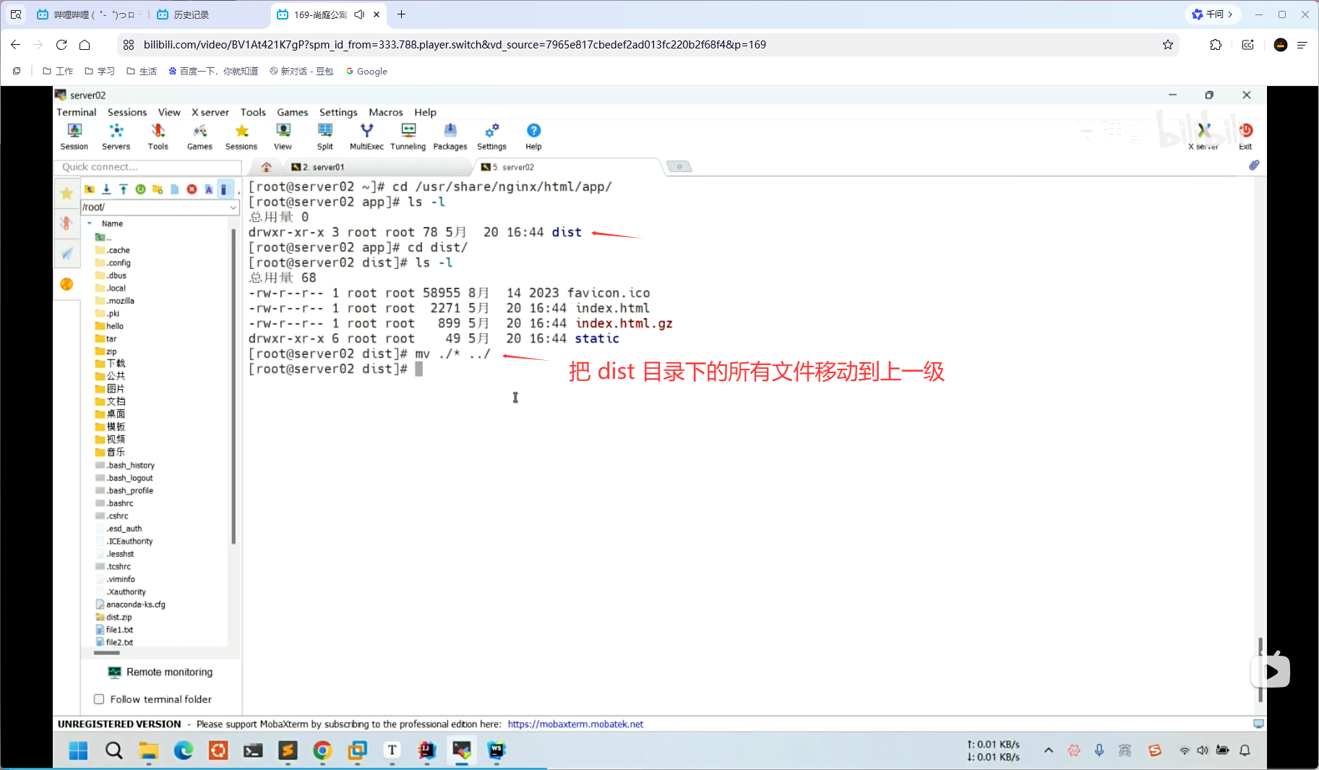Screen dimensions: 1319x770
Task: Click the file list vertical scrollbar
Action: click(233, 386)
